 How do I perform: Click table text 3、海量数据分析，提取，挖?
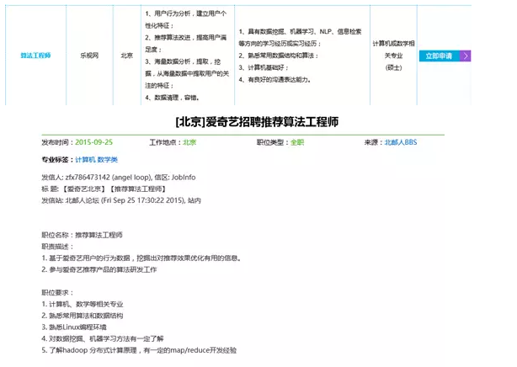click(183, 61)
